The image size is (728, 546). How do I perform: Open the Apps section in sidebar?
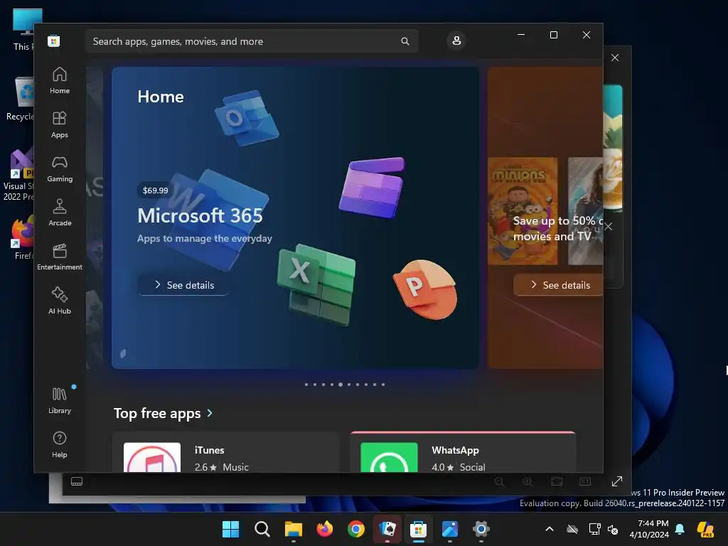tap(60, 125)
